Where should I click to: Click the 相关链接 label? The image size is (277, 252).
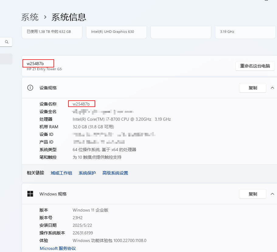tap(35, 173)
